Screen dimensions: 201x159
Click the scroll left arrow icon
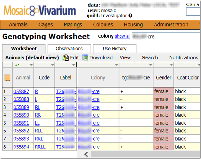tap(86, 154)
